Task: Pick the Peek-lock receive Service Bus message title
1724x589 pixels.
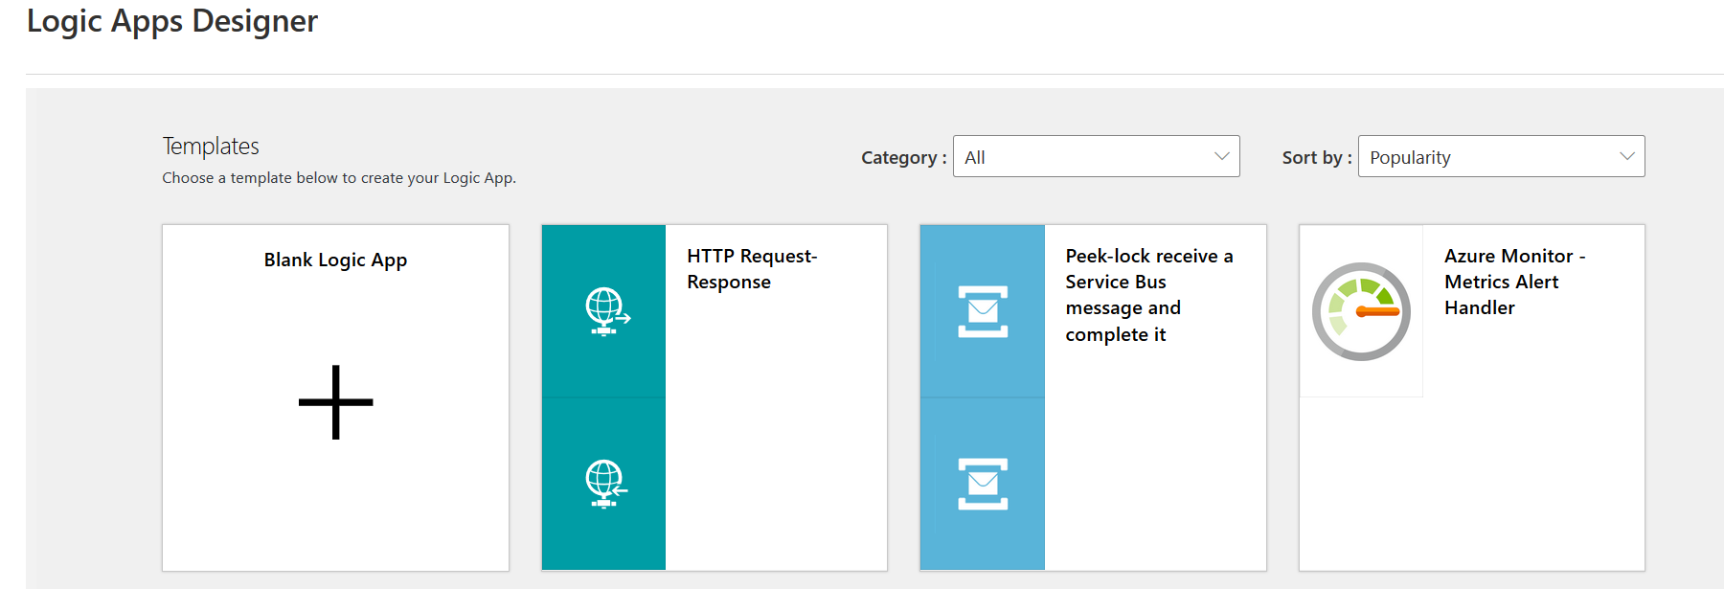Action: click(x=1148, y=295)
